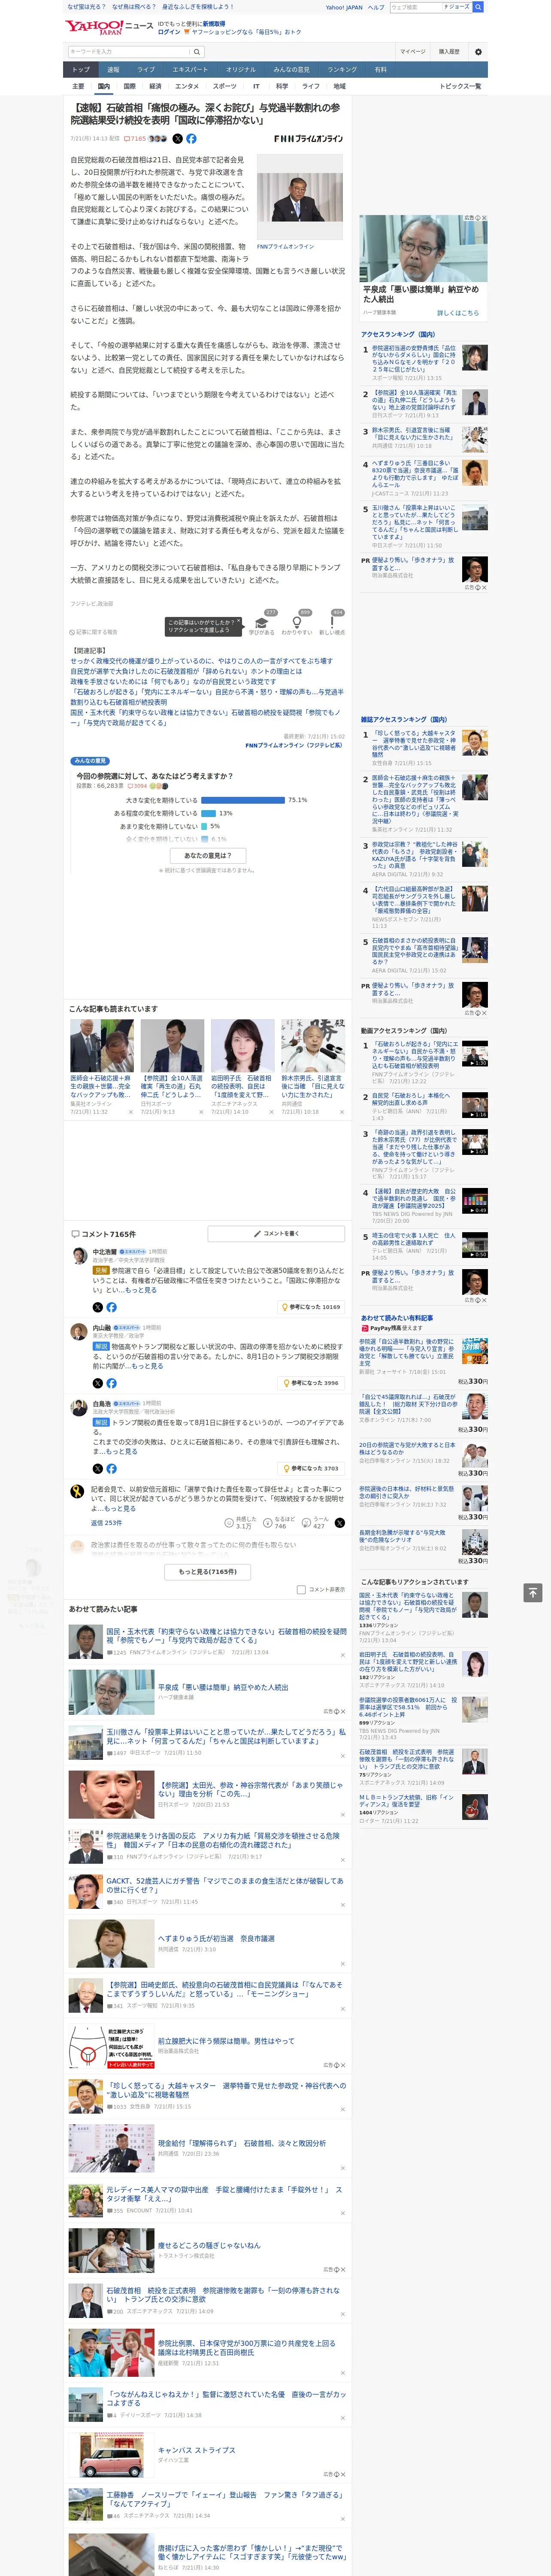Open the 有料 tab
Screen dimensions: 551x2576
(x=380, y=69)
